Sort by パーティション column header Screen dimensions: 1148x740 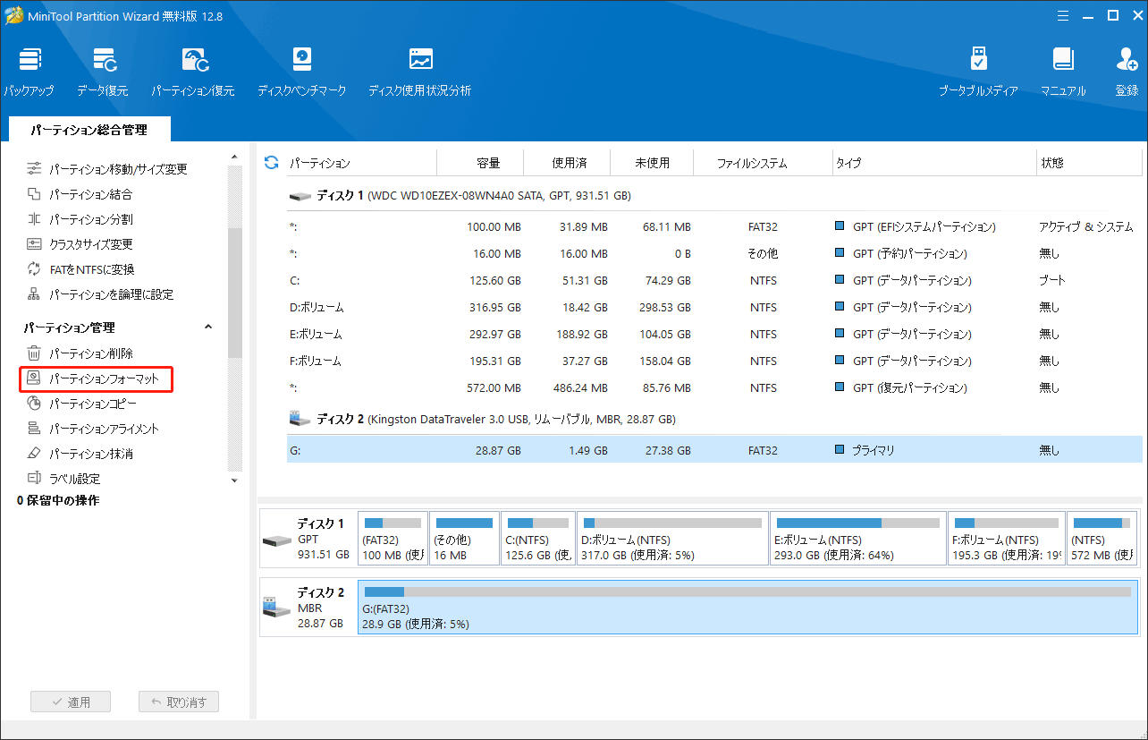coord(319,163)
